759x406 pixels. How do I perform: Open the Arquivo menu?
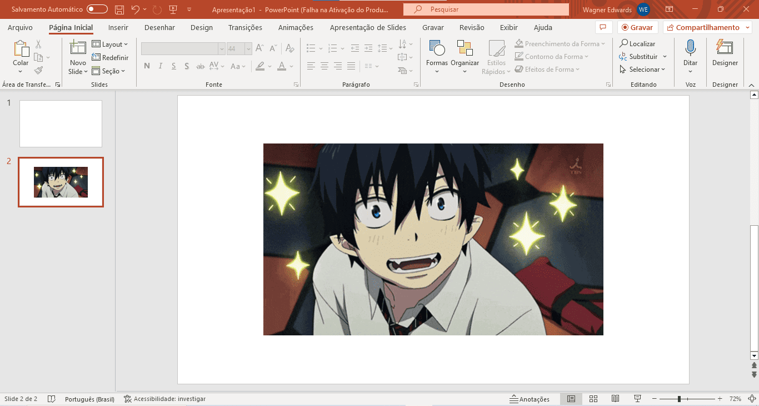tap(20, 27)
